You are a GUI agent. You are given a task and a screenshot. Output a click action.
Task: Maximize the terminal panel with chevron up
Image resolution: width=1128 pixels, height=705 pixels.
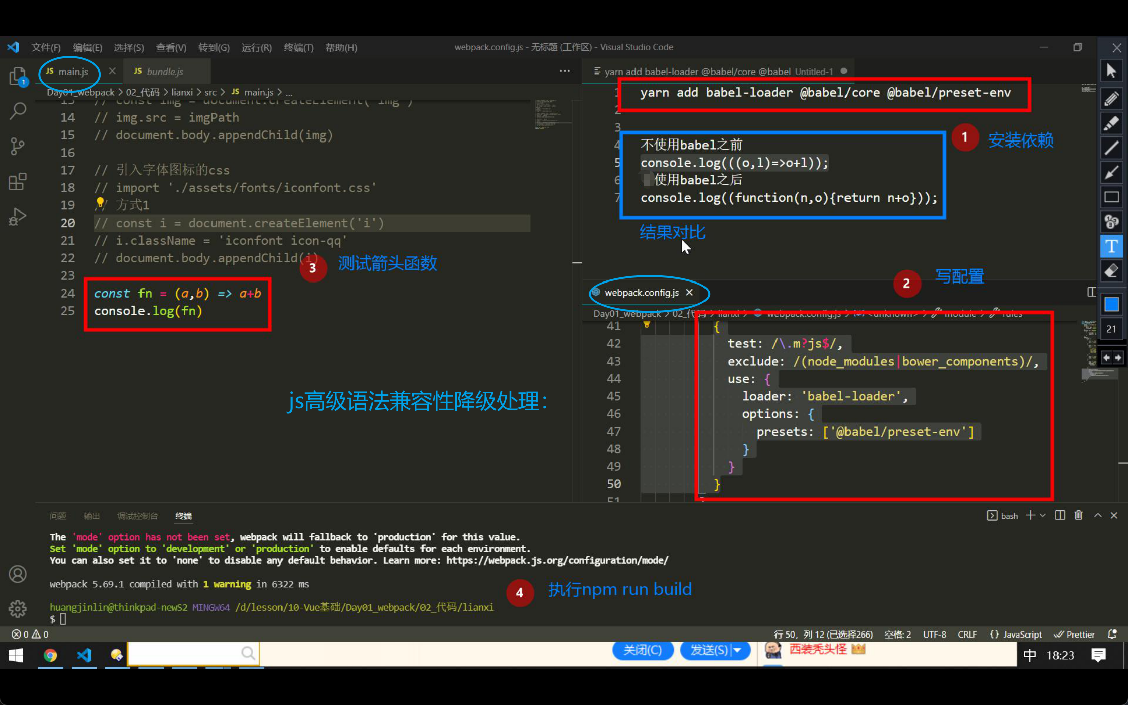click(x=1098, y=515)
